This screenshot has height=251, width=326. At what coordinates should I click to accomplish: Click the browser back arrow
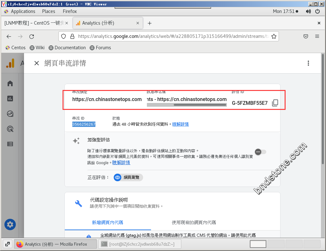tap(9, 37)
